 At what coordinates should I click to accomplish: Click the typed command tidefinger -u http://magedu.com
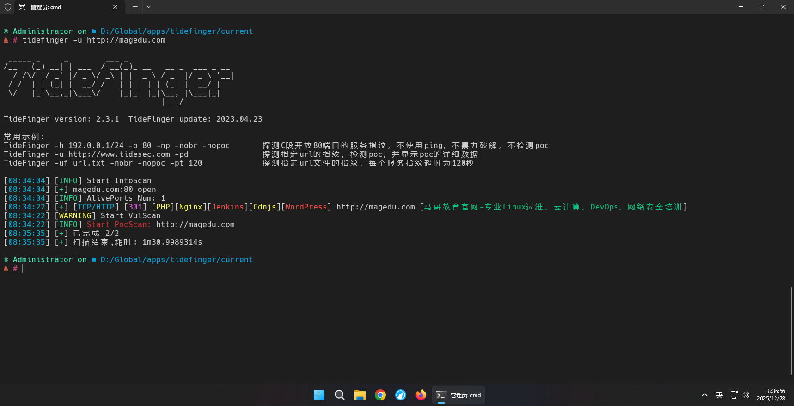coord(94,40)
